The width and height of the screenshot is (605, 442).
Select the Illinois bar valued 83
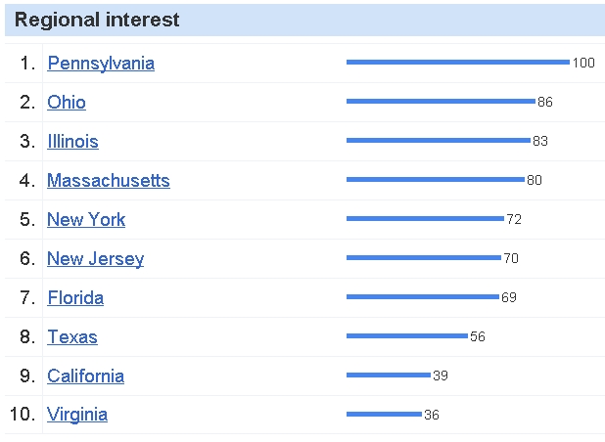(438, 141)
